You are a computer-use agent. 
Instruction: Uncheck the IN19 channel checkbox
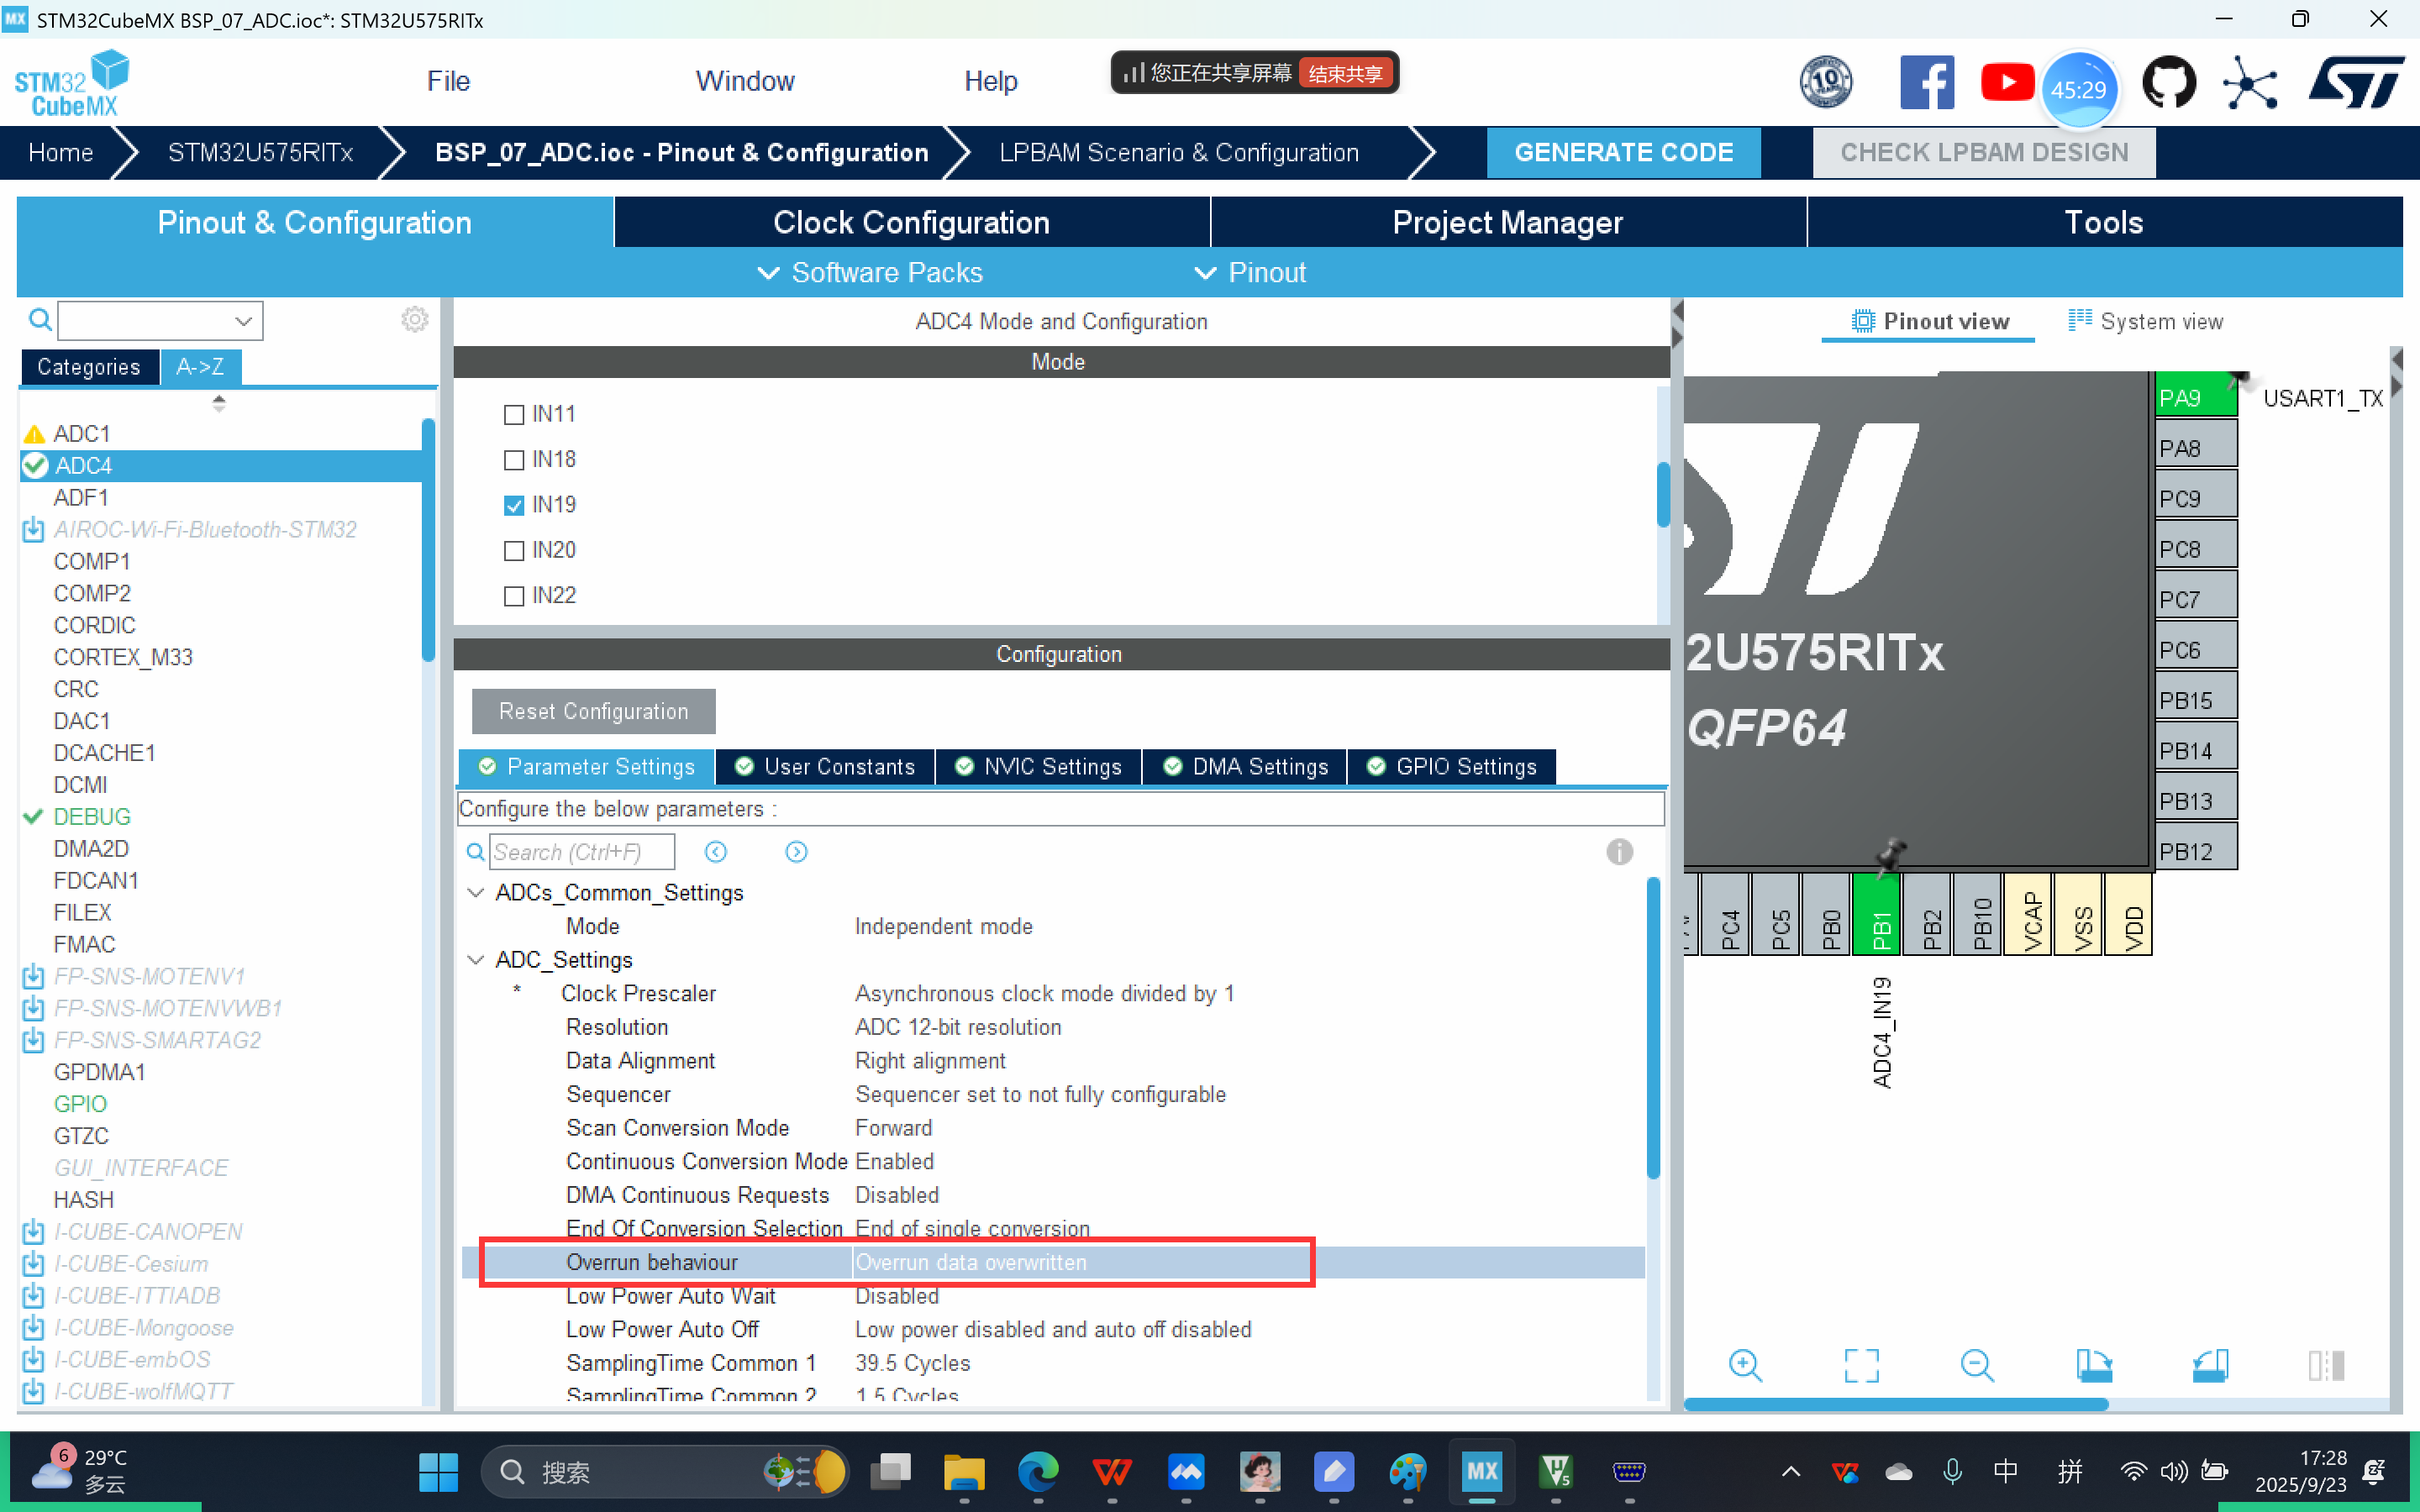514,505
